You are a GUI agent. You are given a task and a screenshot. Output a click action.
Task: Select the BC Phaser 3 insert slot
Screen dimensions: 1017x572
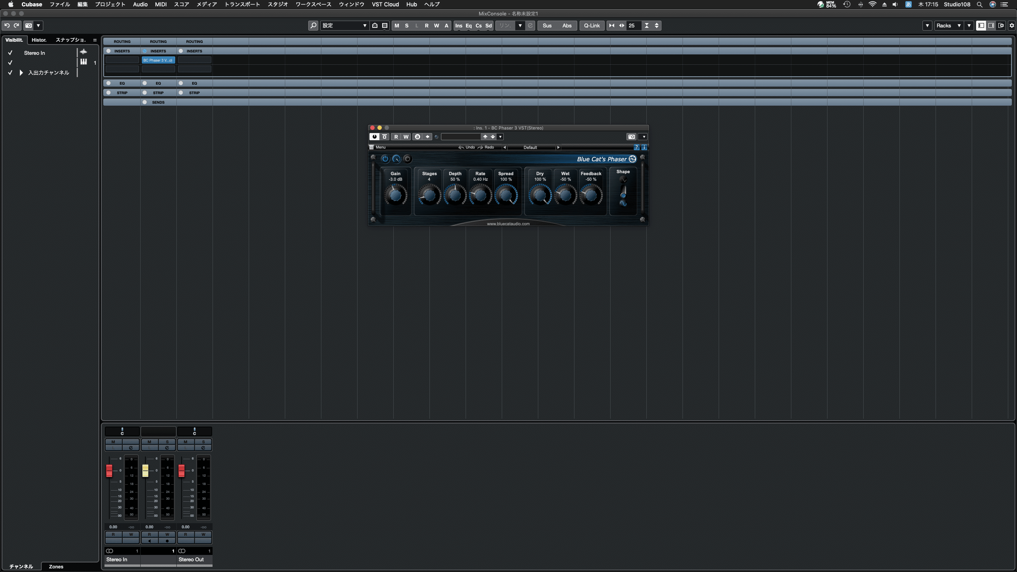(158, 60)
